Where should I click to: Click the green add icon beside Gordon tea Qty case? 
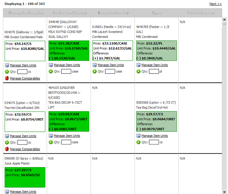51,142
